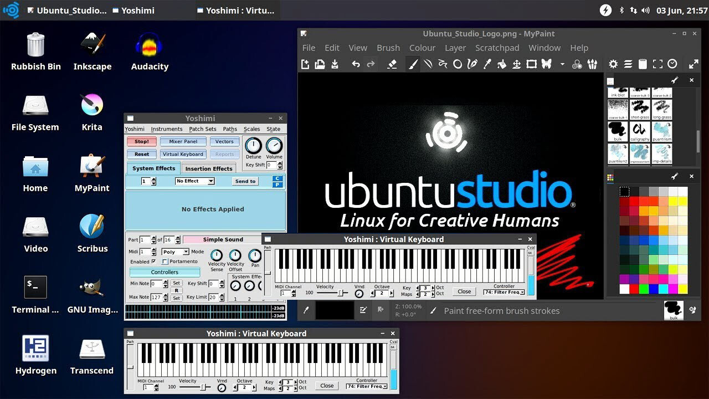The image size is (709, 399).
Task: Select the lines and curves tool
Action: click(428, 64)
